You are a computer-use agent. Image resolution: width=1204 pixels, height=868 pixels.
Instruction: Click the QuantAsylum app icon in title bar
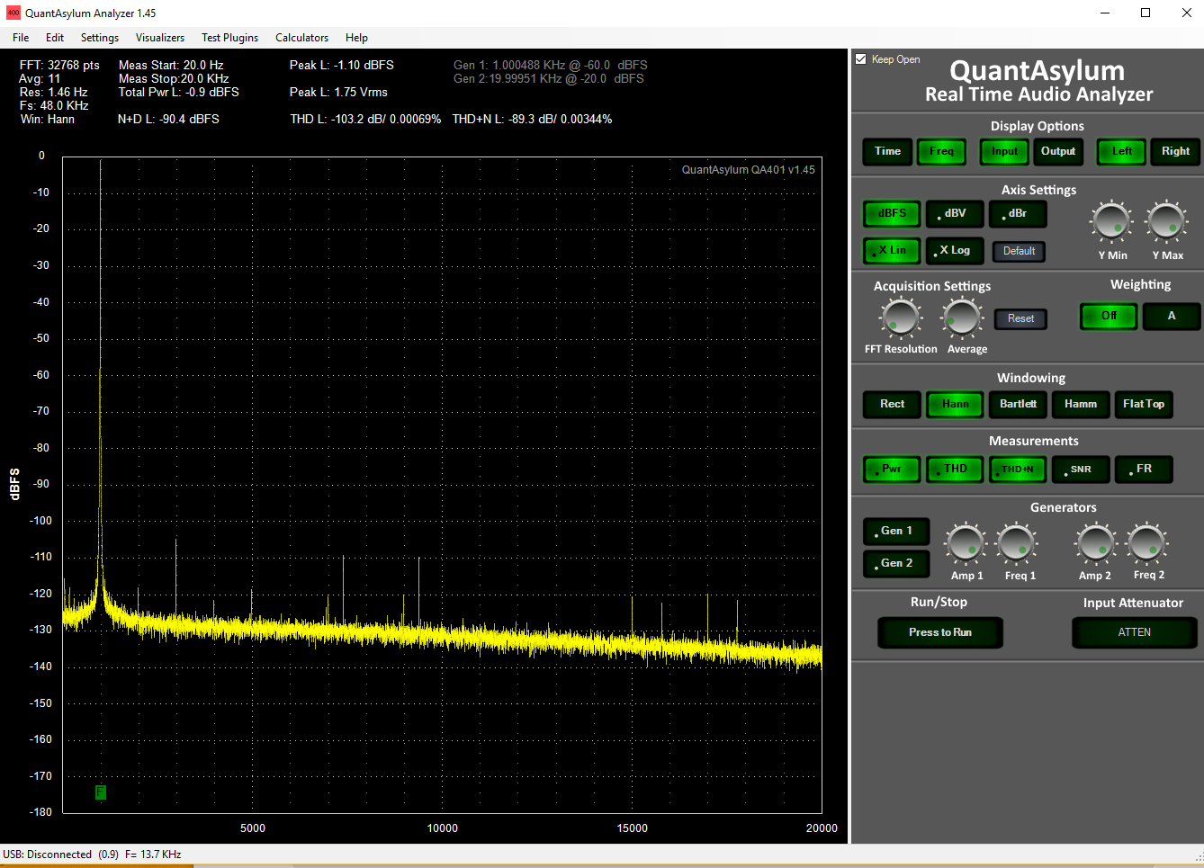13,13
